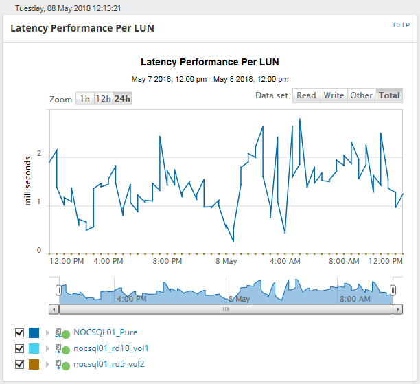This screenshot has width=420, height=384.
Task: Open the nocsql01_rd5_vol2 link
Action: point(109,364)
